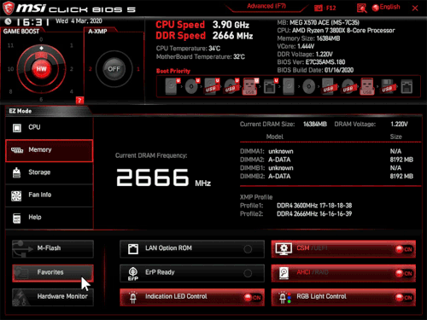Select the Memory section
The height and width of the screenshot is (320, 427).
[x=49, y=150]
